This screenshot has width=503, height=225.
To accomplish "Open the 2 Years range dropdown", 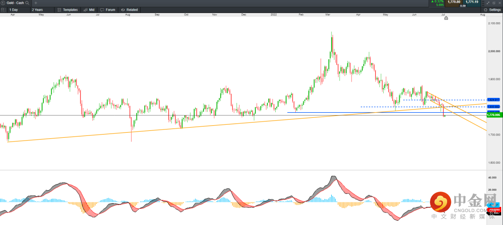I will click(42, 10).
